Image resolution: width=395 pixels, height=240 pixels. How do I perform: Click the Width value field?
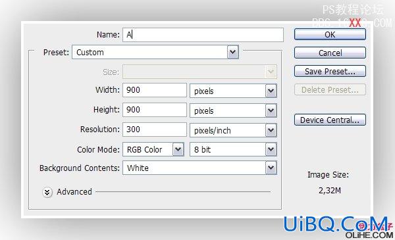pyautogui.click(x=155, y=90)
